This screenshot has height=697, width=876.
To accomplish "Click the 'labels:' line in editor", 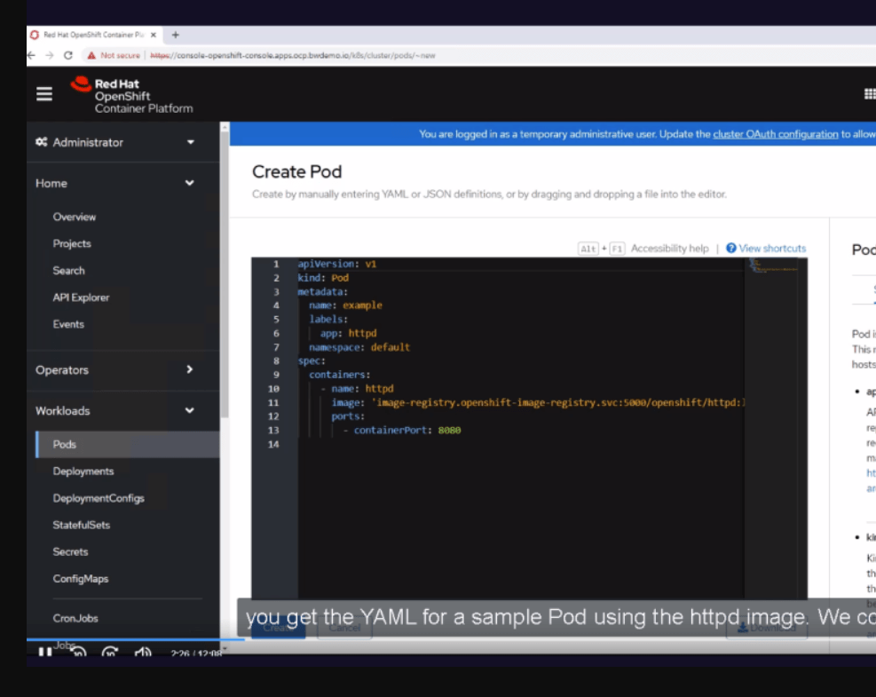I will tap(328, 319).
